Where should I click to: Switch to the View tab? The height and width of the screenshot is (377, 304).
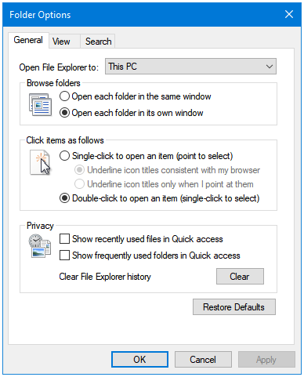click(x=61, y=42)
